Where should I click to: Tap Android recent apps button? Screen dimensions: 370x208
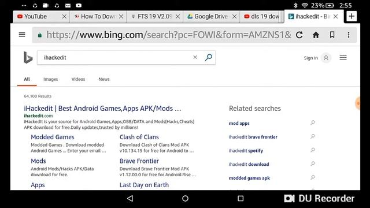240,198
